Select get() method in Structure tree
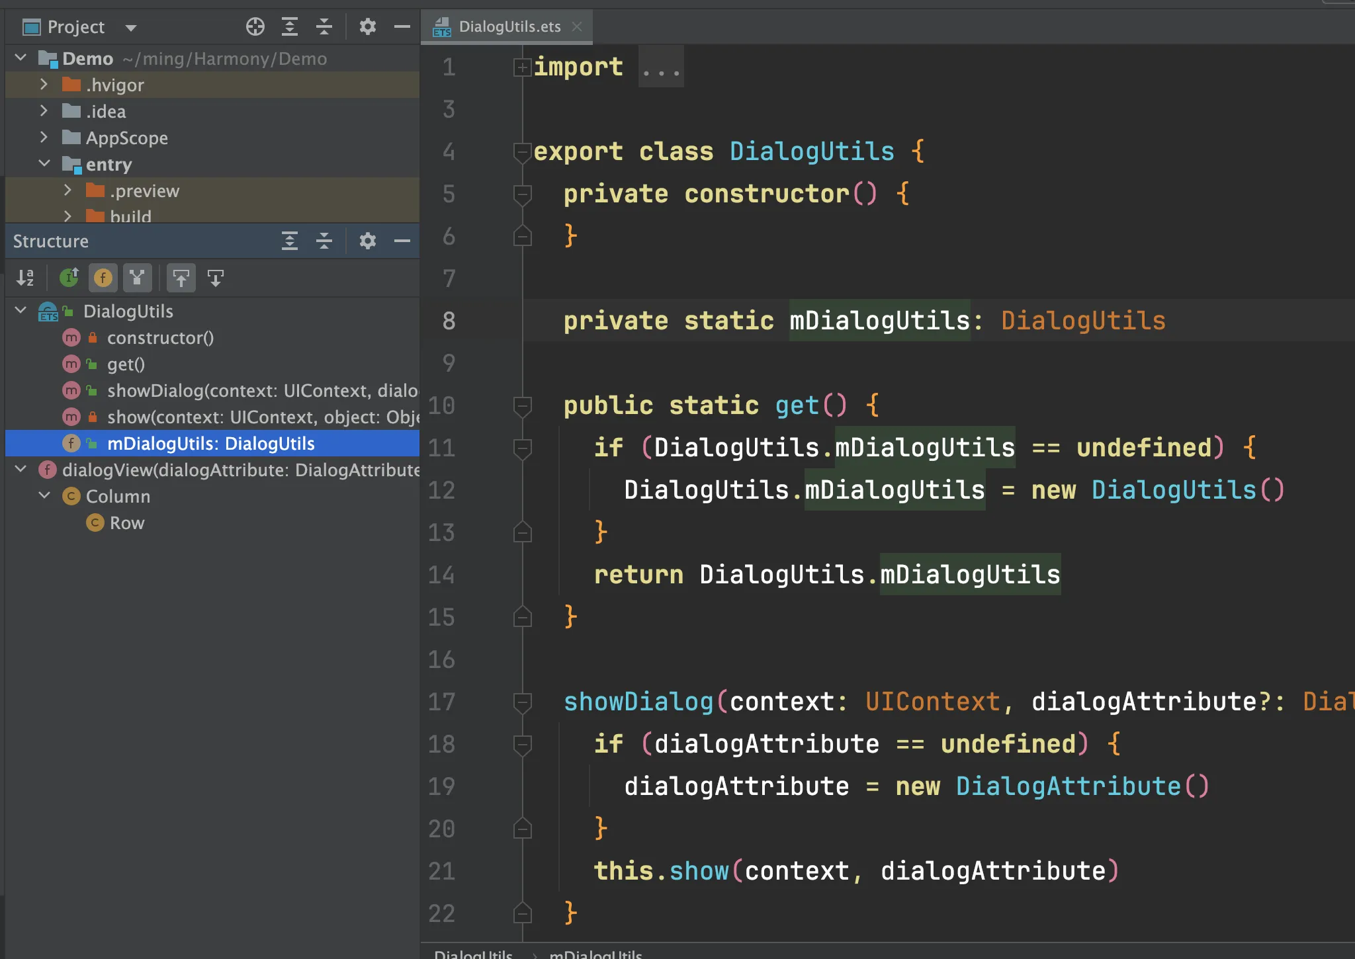The width and height of the screenshot is (1355, 959). tap(126, 364)
